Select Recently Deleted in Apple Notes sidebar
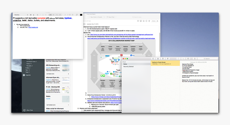This screenshot has height=125, width=230. 136,66
